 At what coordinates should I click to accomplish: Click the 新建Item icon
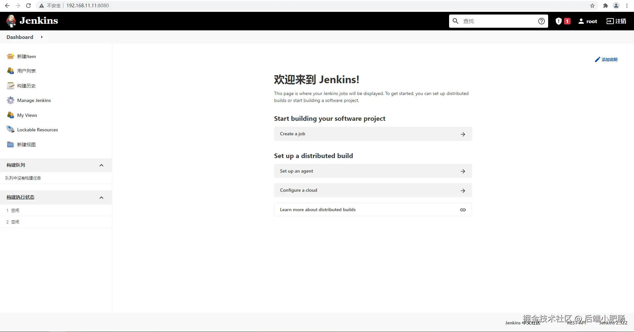pos(11,56)
